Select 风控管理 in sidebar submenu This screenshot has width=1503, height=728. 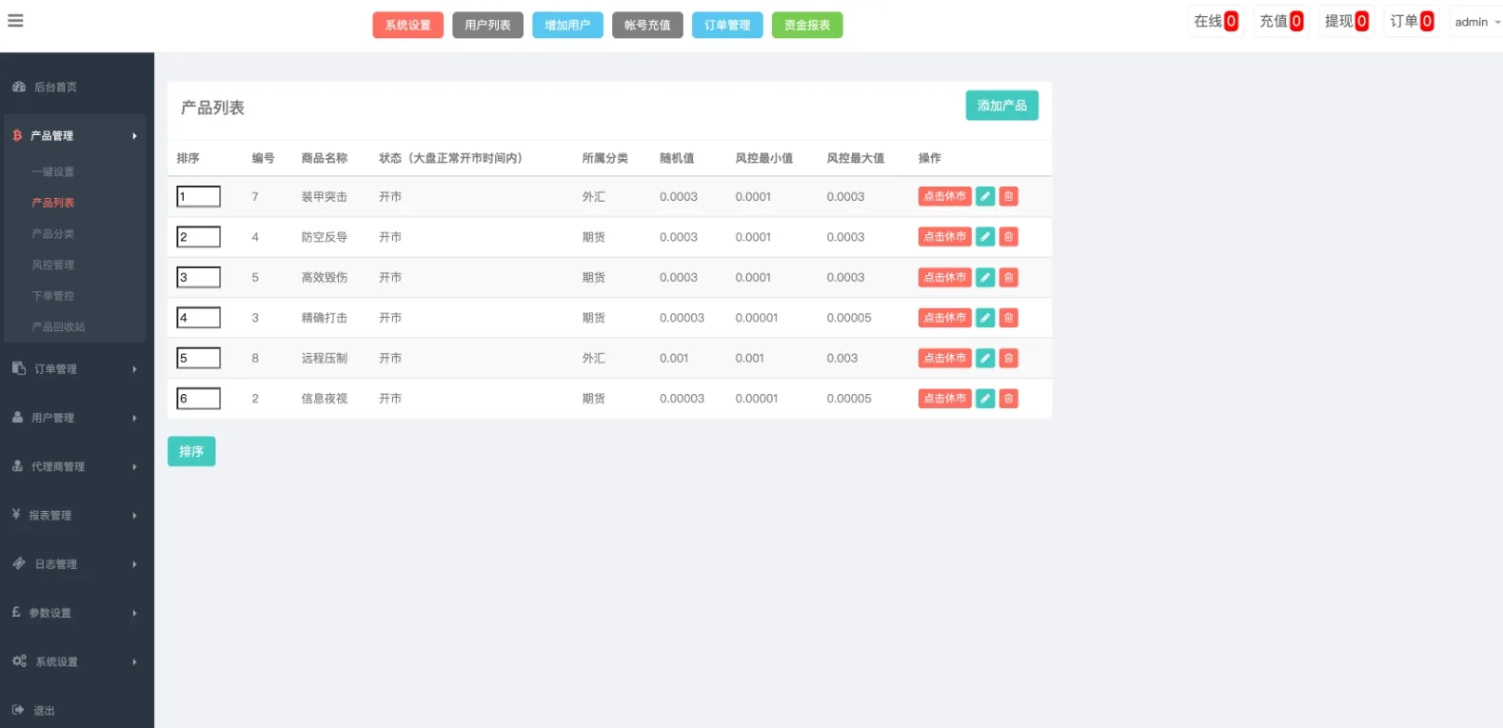pyautogui.click(x=53, y=265)
